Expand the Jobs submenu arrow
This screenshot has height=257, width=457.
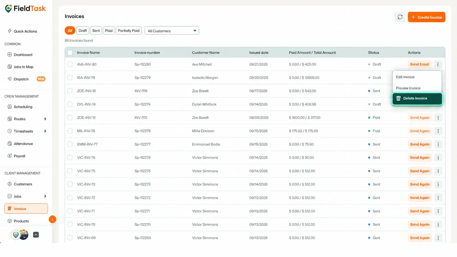pyautogui.click(x=45, y=196)
